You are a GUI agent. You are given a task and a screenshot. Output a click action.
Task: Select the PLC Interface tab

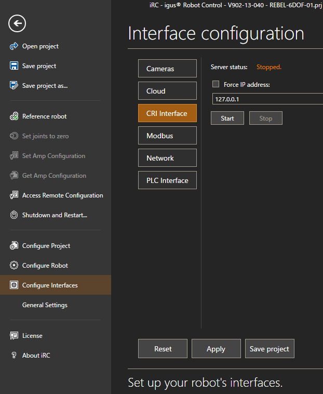[x=167, y=180]
